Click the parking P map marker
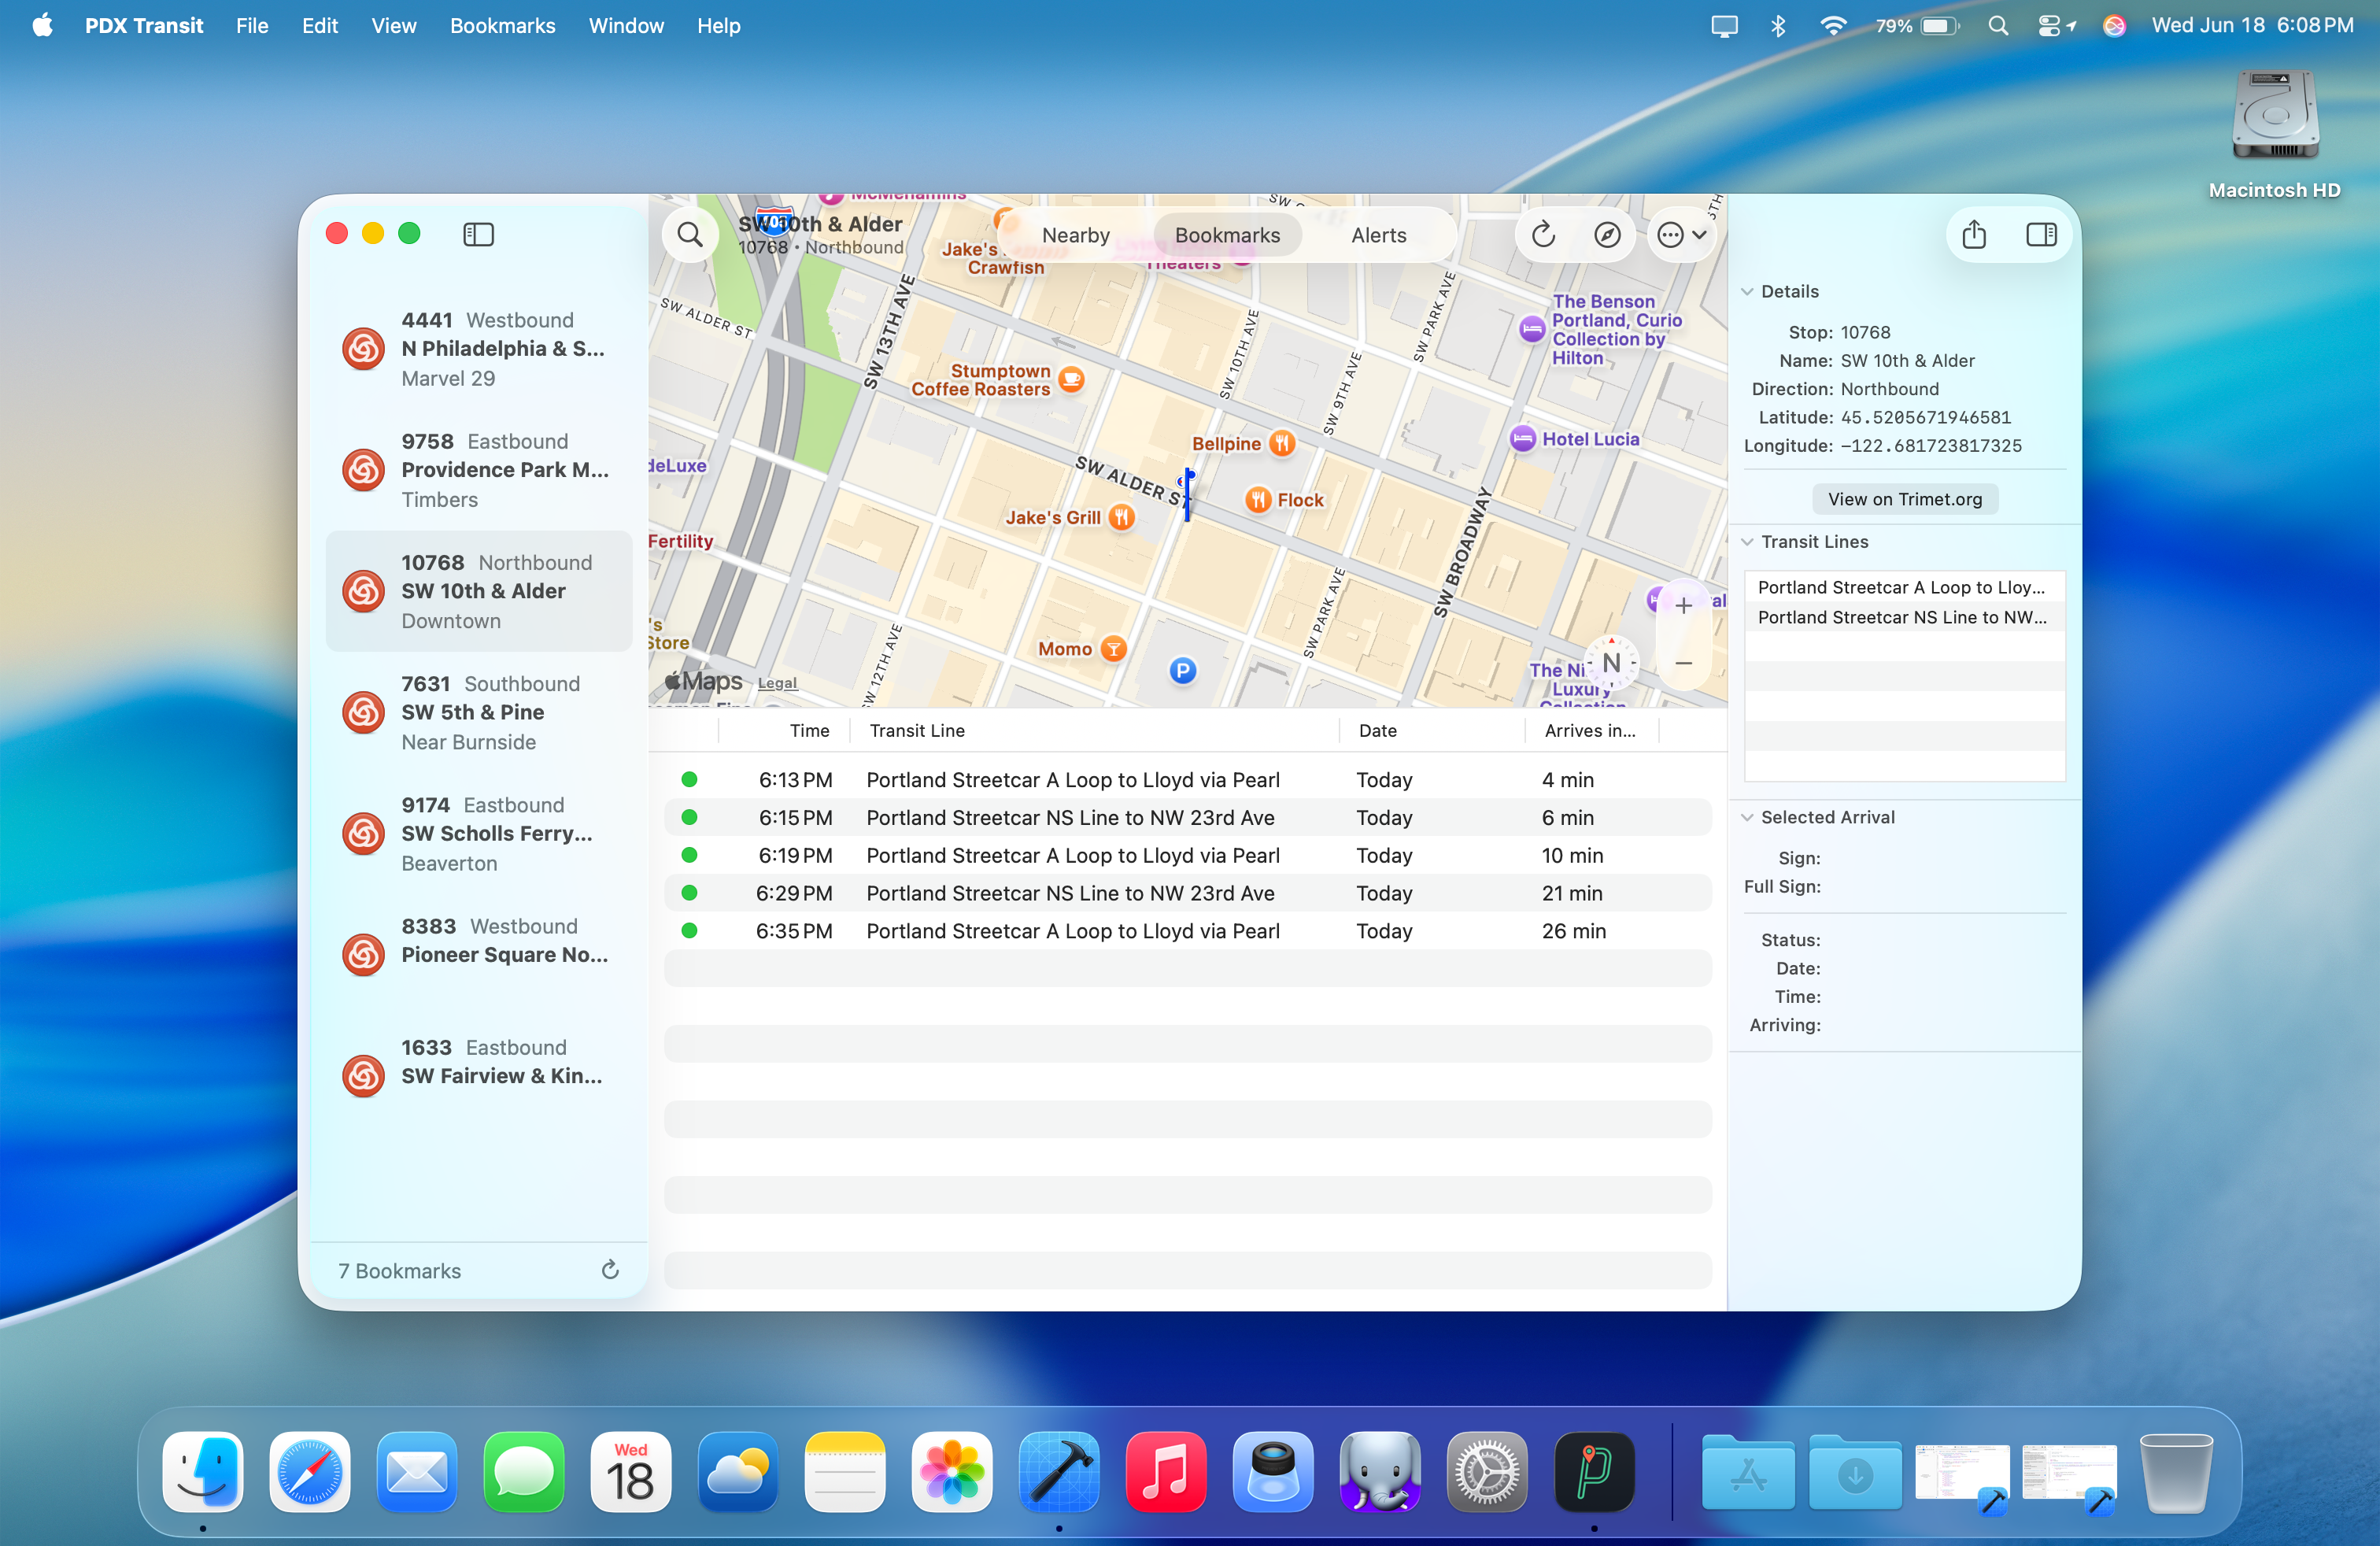 click(1182, 670)
